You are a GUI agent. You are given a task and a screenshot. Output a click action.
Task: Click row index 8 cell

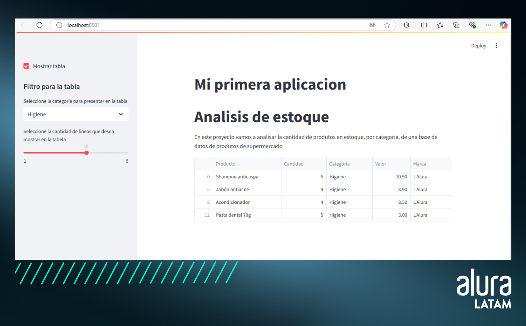pyautogui.click(x=204, y=202)
